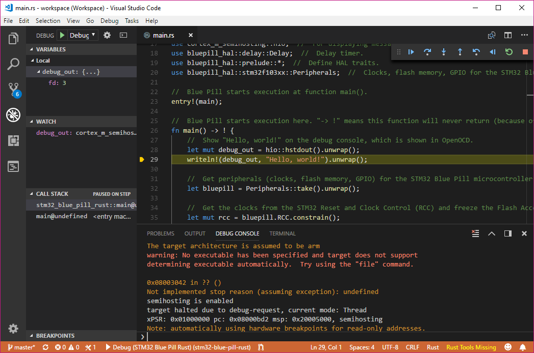Click Step Over in the debug toolbar

pyautogui.click(x=427, y=52)
